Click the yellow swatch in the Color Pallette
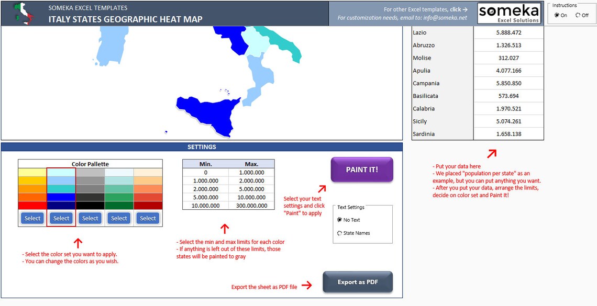The width and height of the screenshot is (597, 306). point(32,171)
